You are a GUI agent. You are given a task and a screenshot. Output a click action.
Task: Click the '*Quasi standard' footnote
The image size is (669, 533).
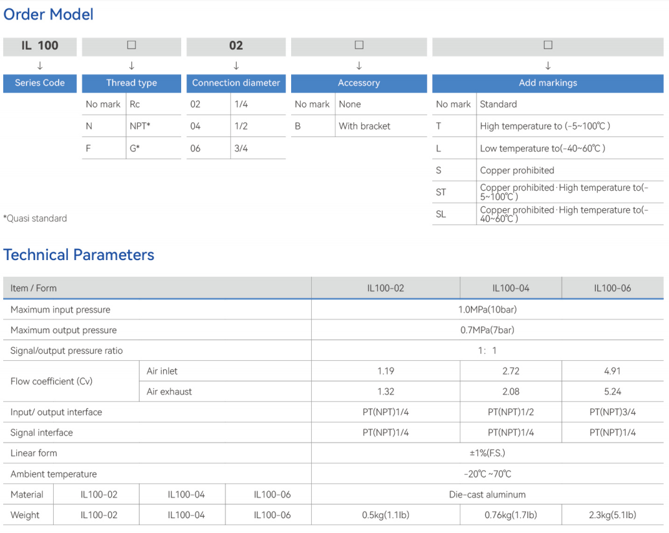coord(35,219)
